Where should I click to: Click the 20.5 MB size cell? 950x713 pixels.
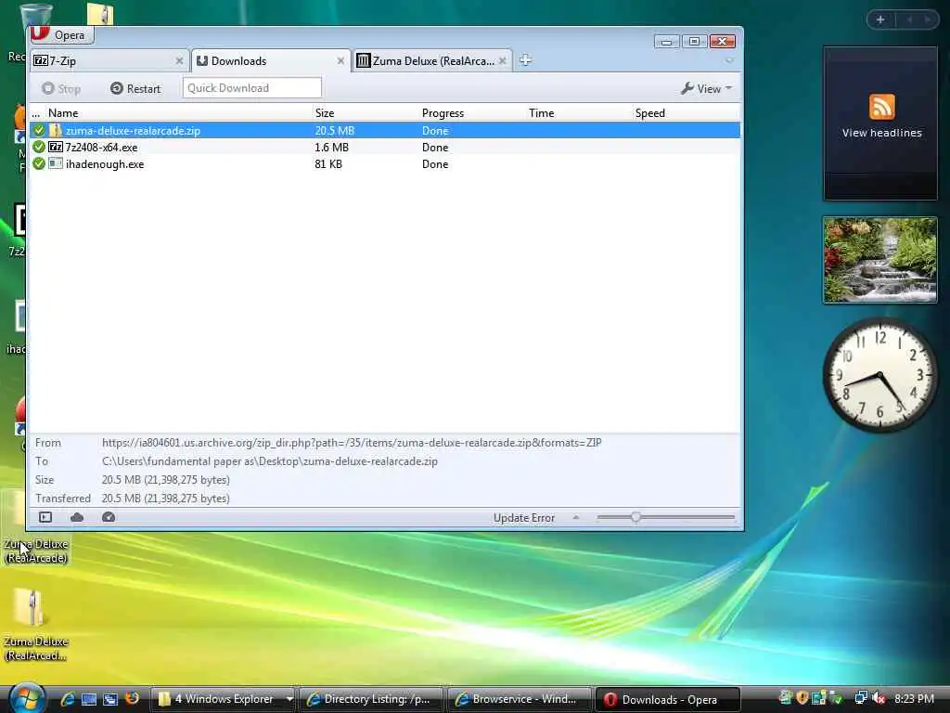pos(334,130)
